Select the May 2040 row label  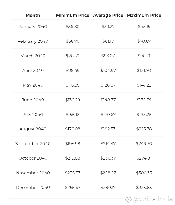pos(33,85)
